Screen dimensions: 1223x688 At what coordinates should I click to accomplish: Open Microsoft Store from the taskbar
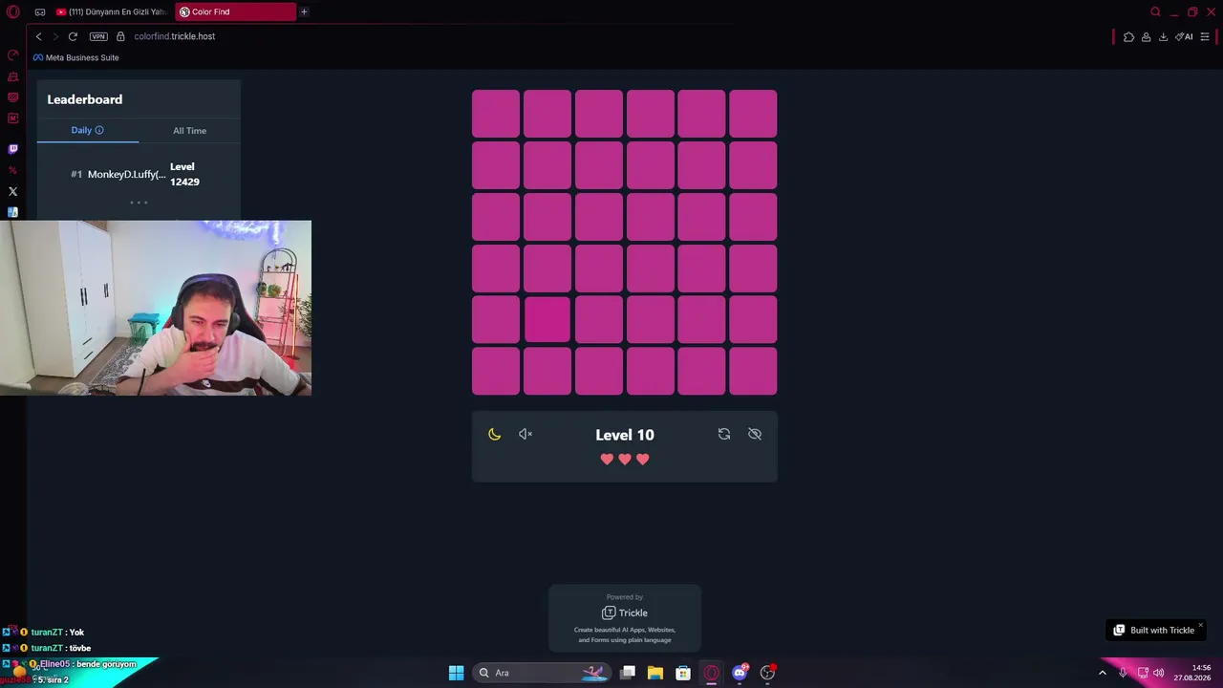tap(683, 673)
